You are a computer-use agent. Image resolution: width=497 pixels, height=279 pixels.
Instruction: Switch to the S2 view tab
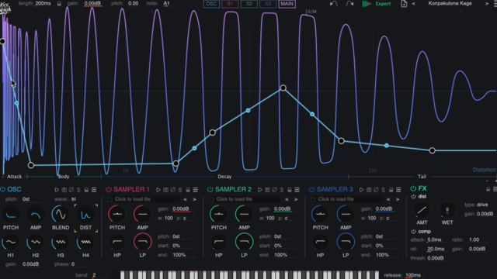point(248,4)
